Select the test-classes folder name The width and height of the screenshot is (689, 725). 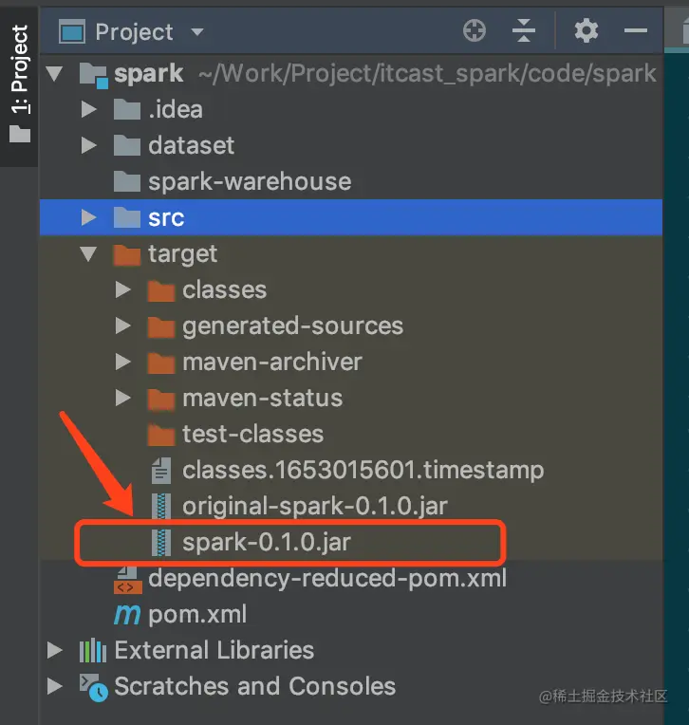tap(253, 435)
